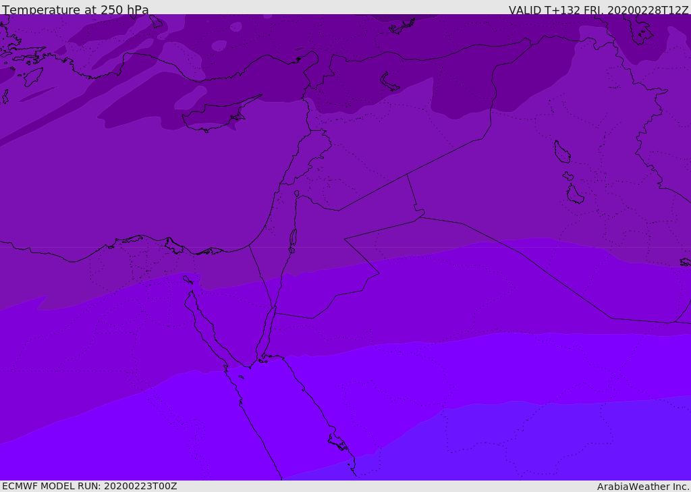Viewport: 691px width, 492px height.
Task: Click the 'ECMWF MODEL RUN: 20200223T00Z' footer text
Action: [90, 486]
